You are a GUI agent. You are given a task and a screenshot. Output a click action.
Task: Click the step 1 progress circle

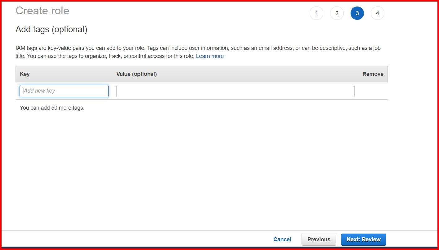pos(316,13)
